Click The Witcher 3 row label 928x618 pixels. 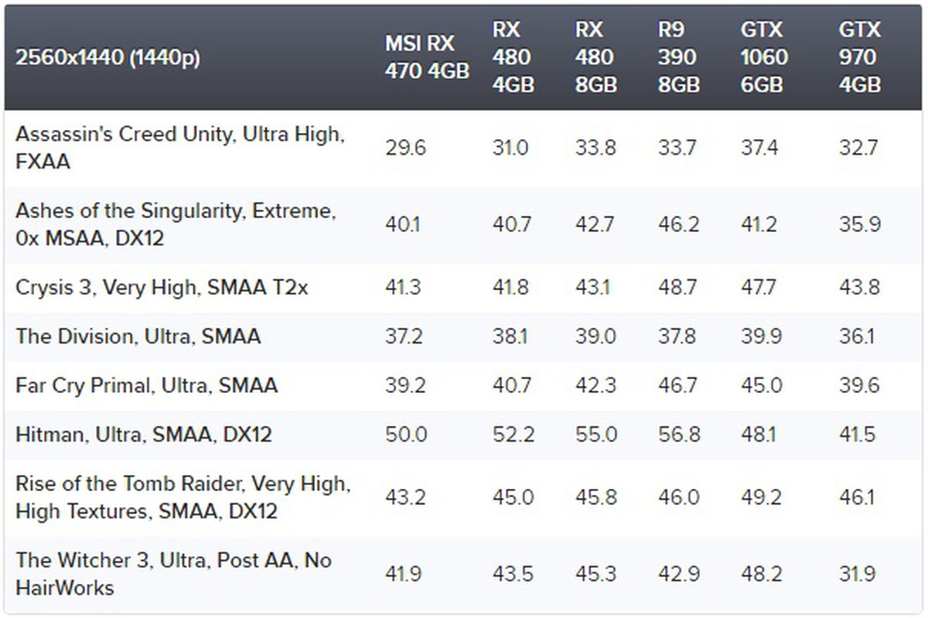pyautogui.click(x=173, y=573)
